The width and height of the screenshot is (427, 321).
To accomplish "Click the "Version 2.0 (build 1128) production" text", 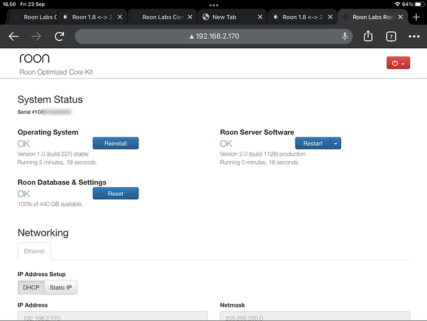I will click(x=262, y=154).
